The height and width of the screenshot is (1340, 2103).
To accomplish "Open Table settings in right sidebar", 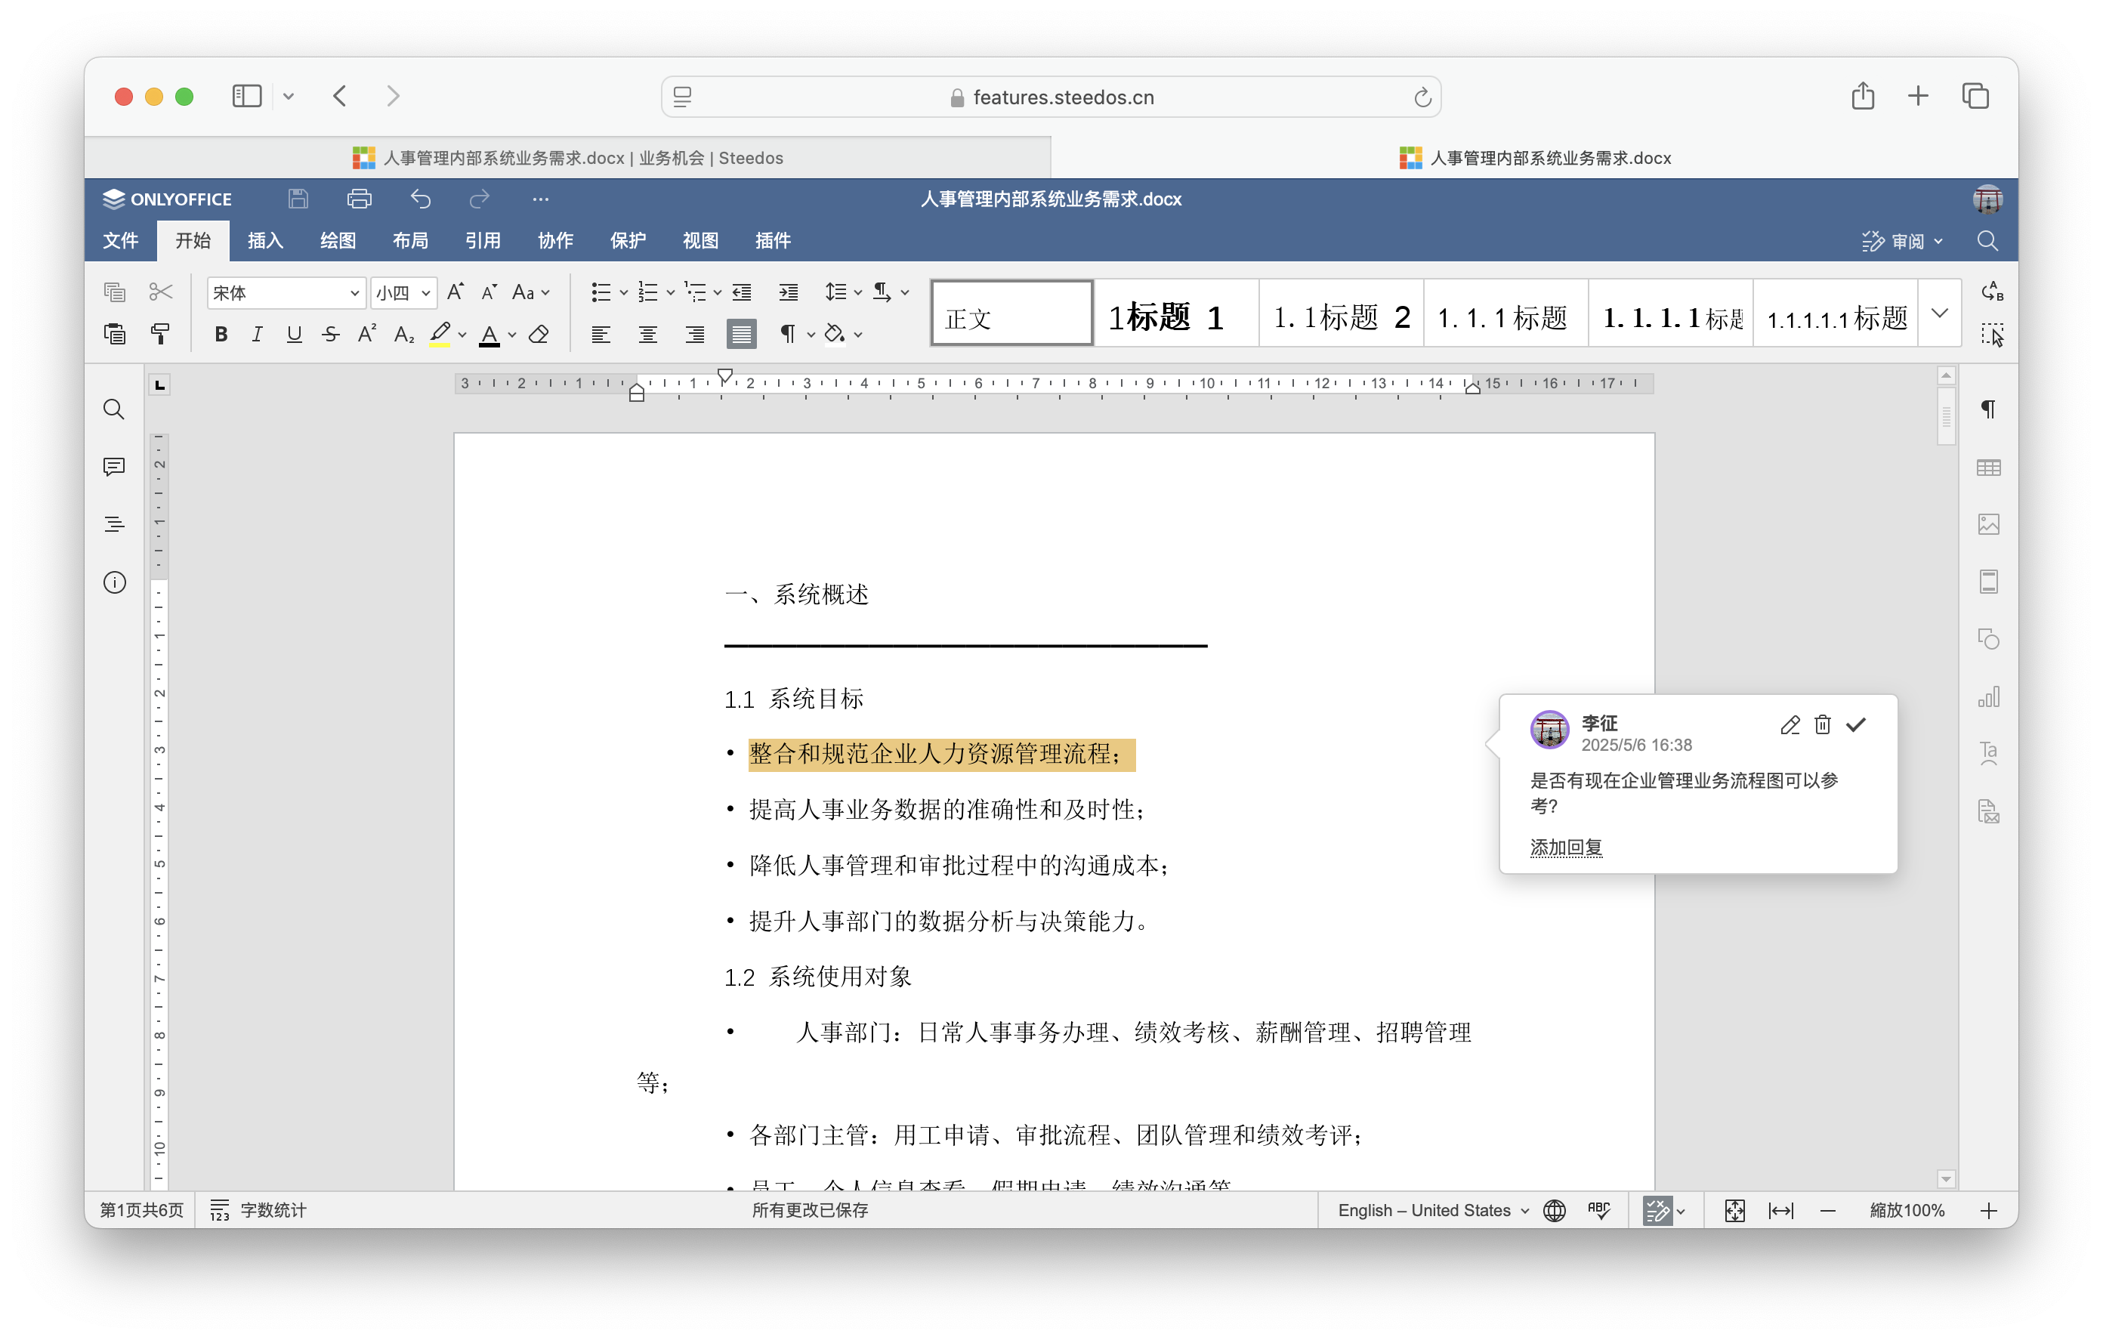I will (1989, 468).
